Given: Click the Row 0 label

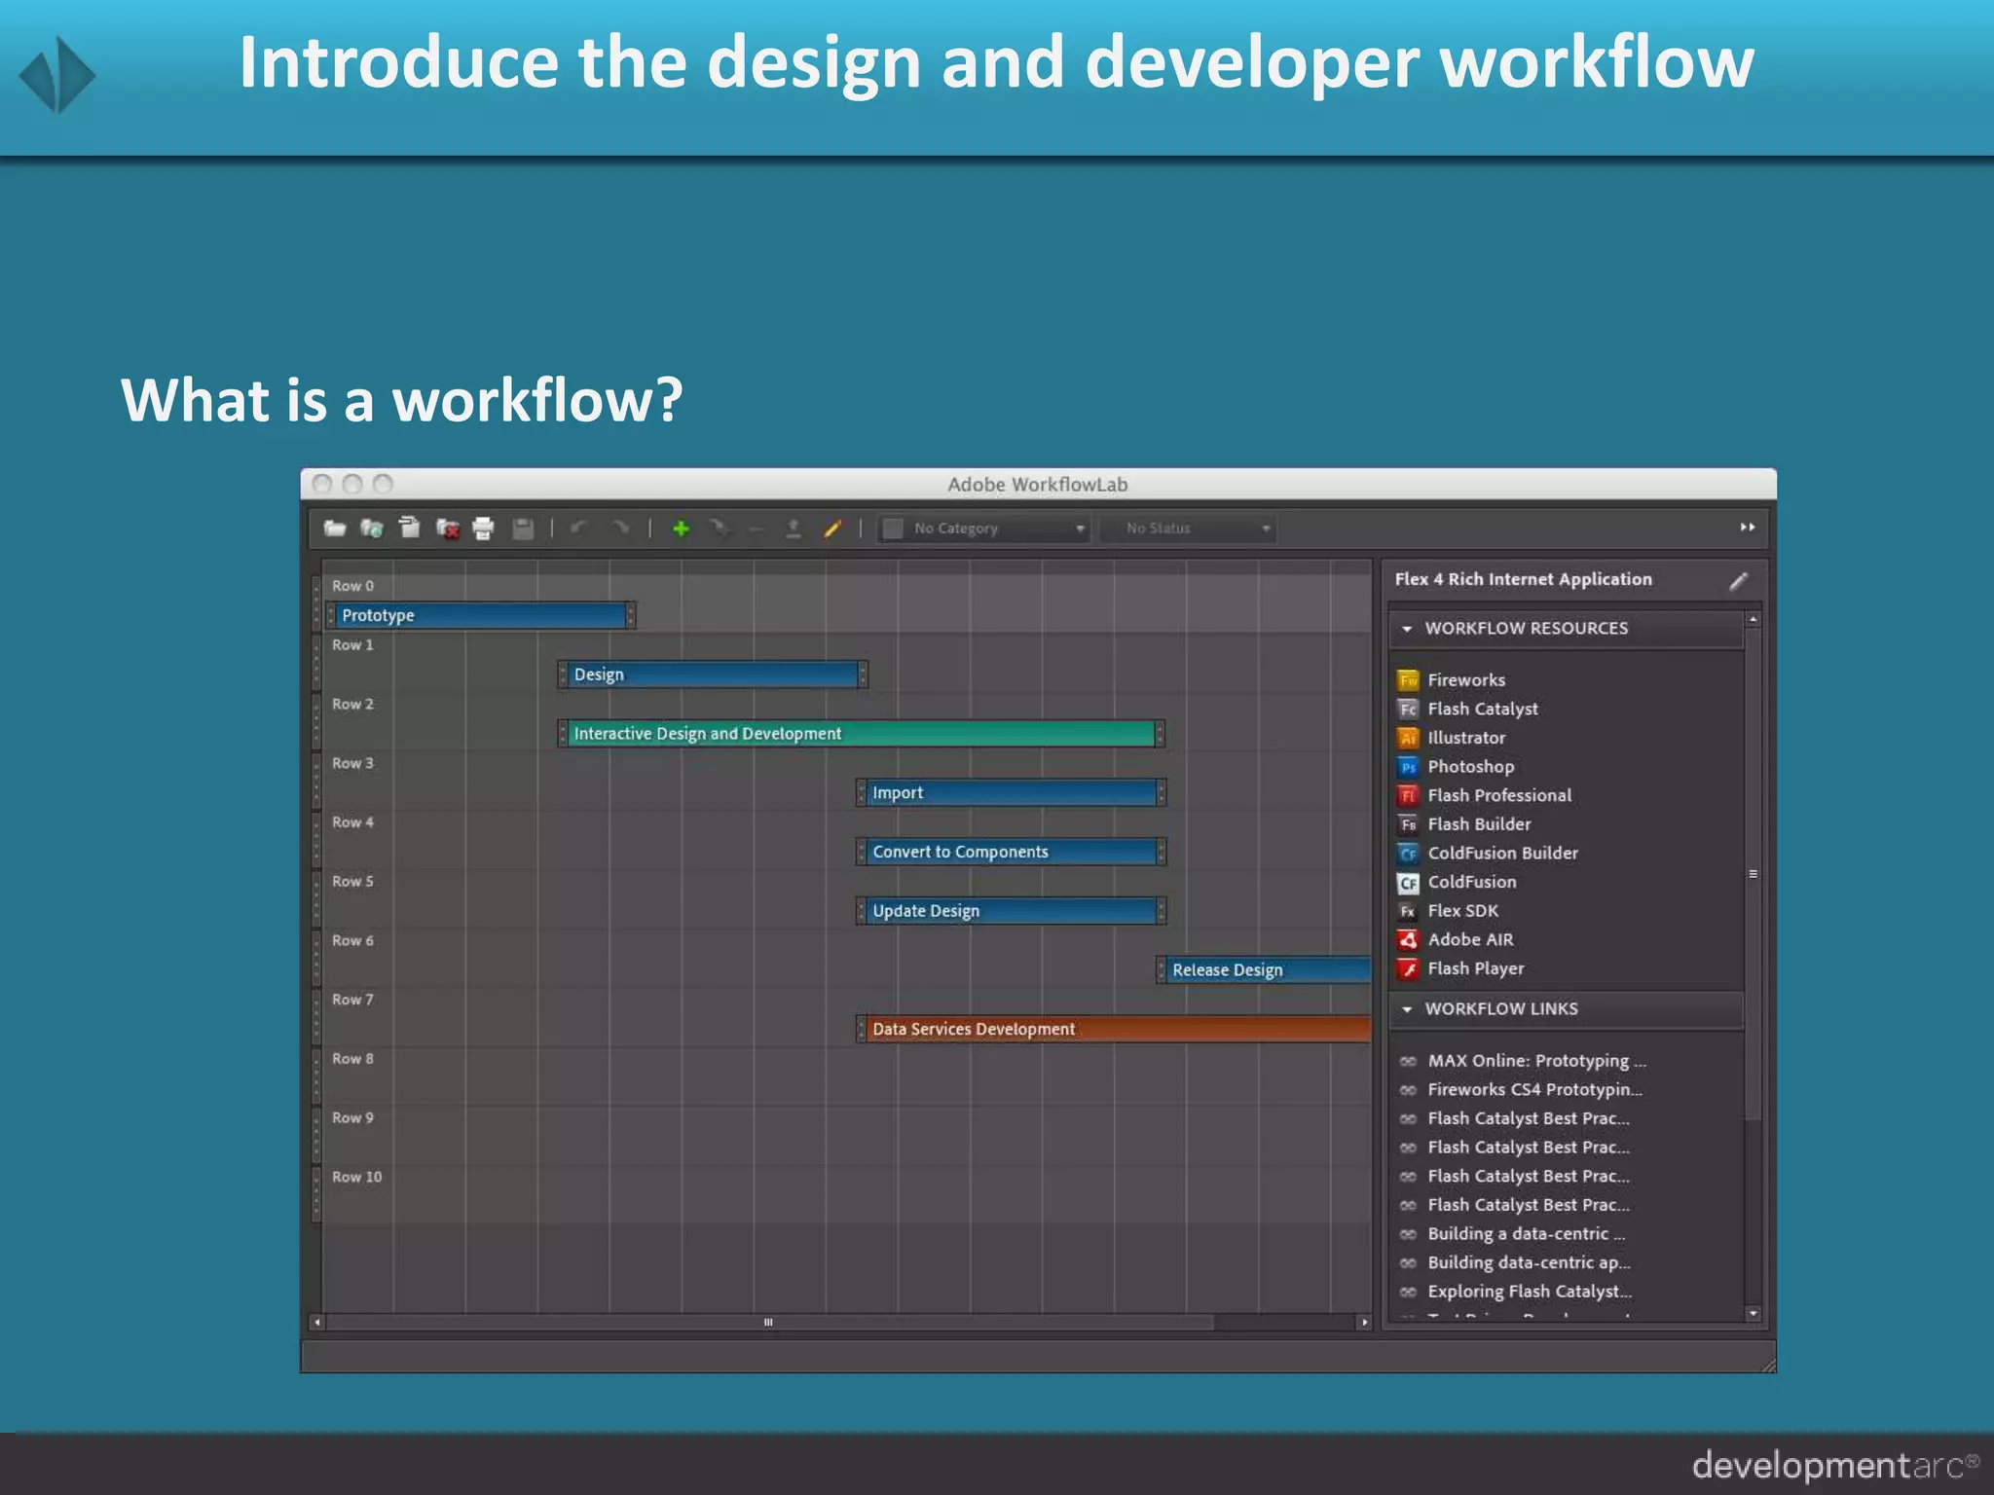Looking at the screenshot, I should 352,586.
